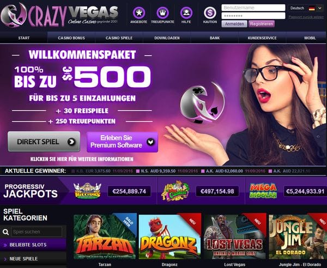Click the Direkt Spiel button

[x=44, y=142]
